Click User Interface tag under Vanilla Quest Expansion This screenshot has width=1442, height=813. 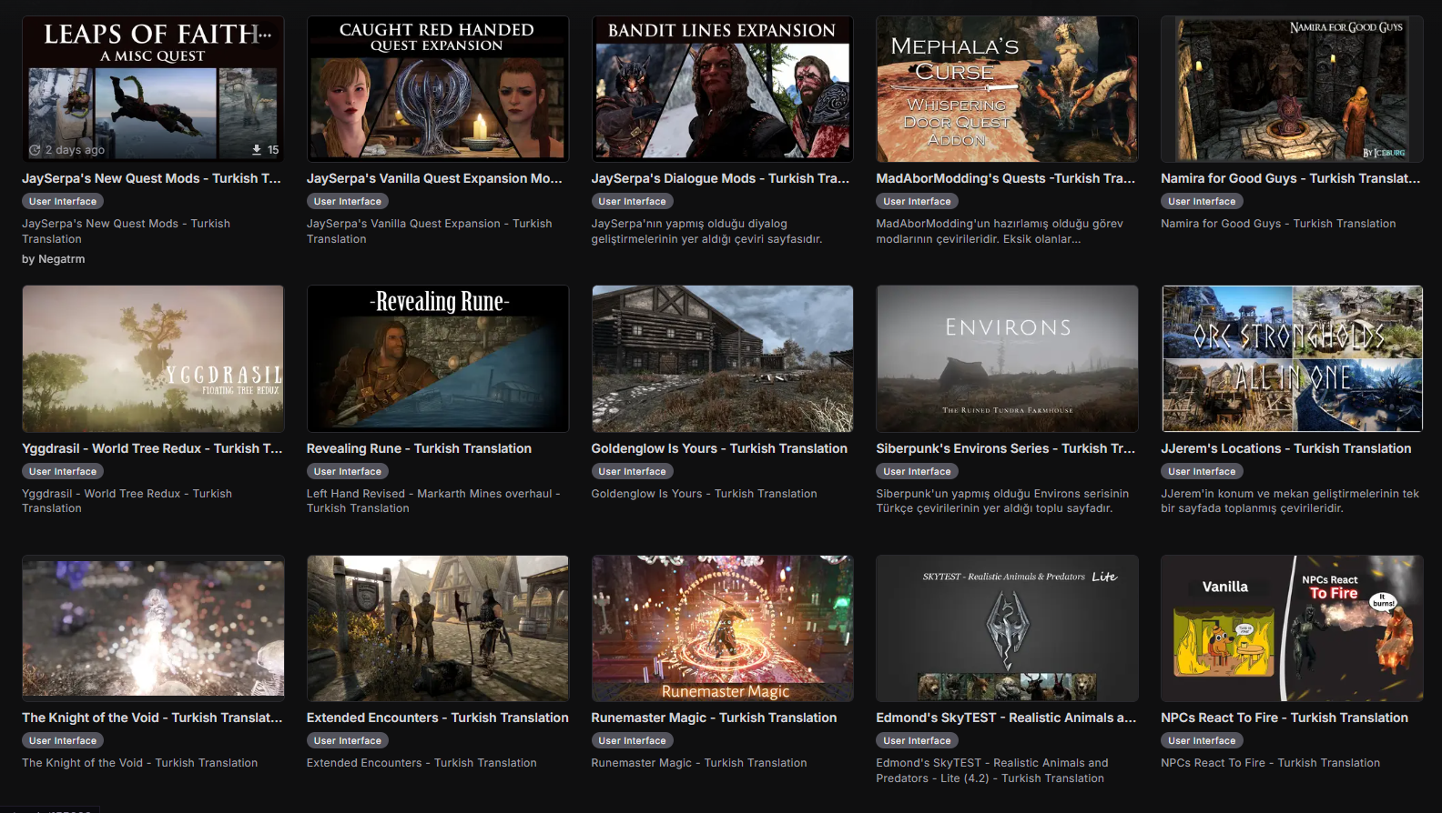point(348,201)
